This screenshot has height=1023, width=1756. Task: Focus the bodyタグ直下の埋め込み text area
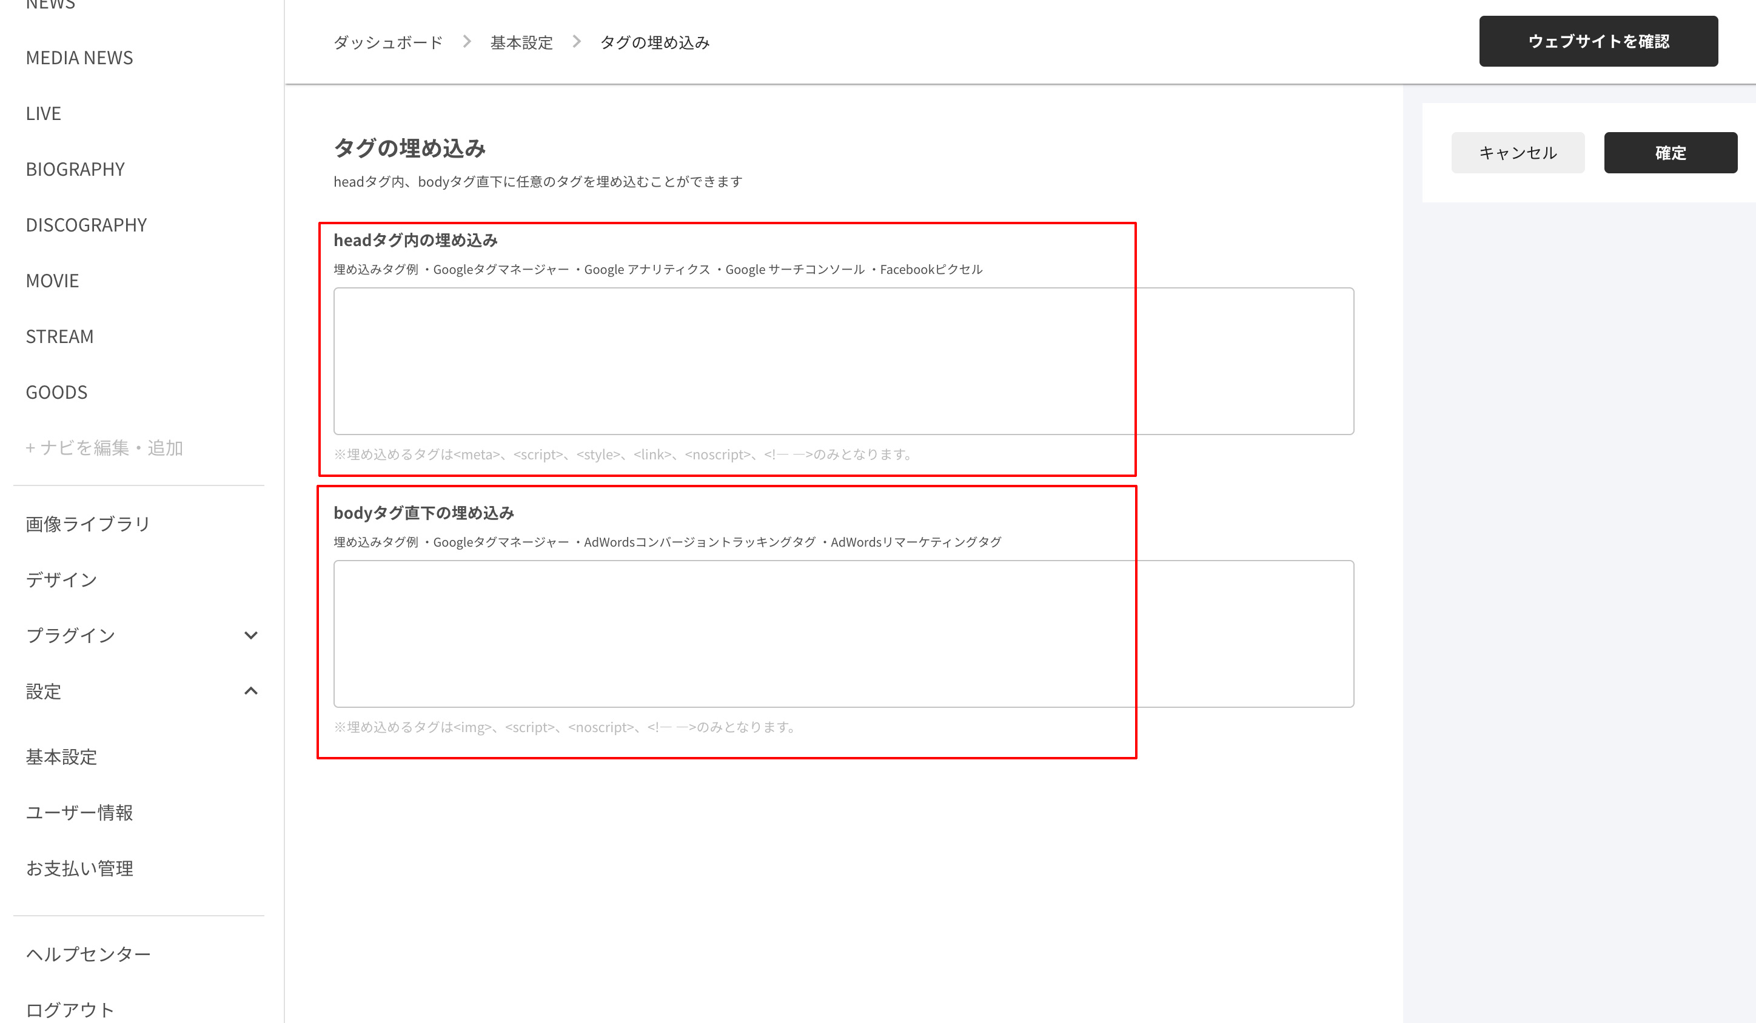pos(844,634)
